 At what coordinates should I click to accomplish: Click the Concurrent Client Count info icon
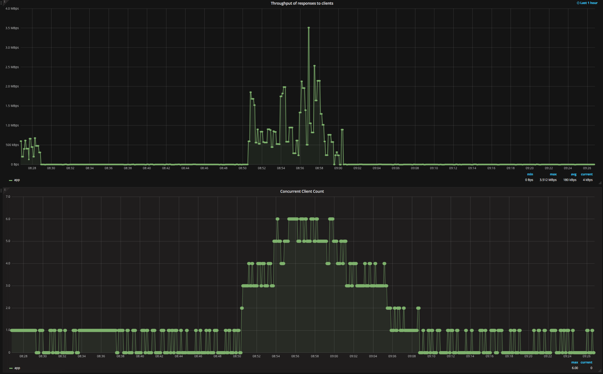[5, 190]
